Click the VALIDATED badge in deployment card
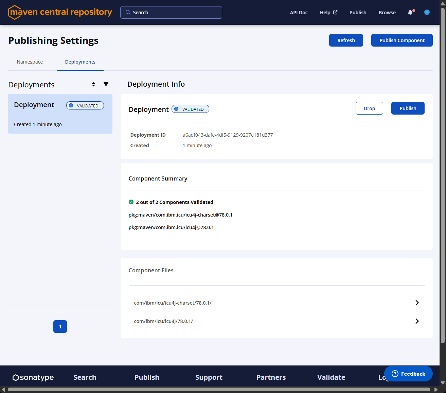 [85, 105]
